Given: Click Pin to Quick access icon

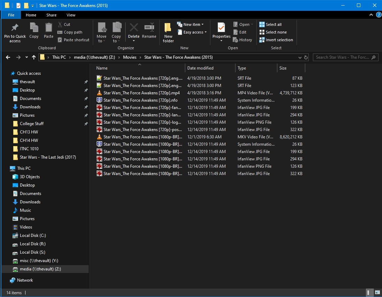Looking at the screenshot, I should point(15,28).
